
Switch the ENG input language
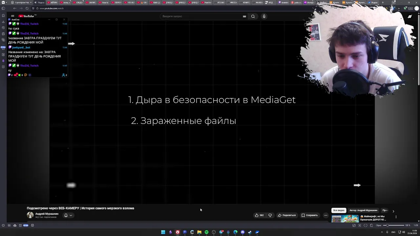coord(393,232)
